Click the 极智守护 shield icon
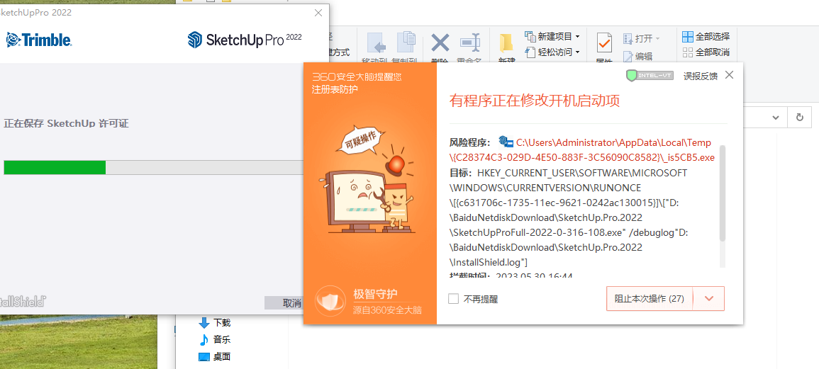This screenshot has height=369, width=819. point(330,302)
